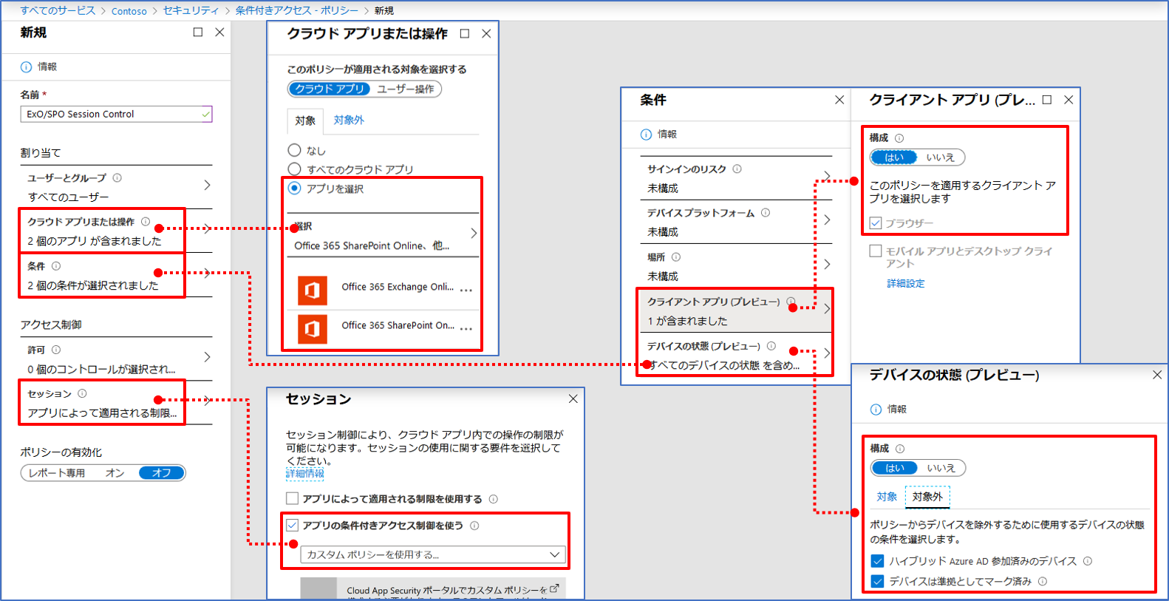1169x601 pixels.
Task: Toggle ハイブリッド Azure AD 参加済みのデバイス checkbox
Action: pyautogui.click(x=877, y=561)
